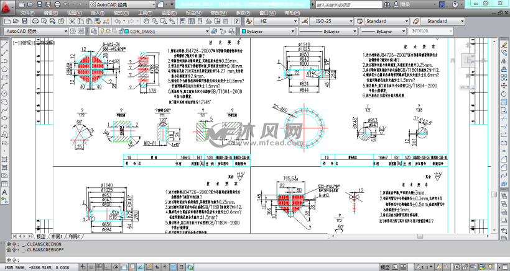Toggle Ortho mode in the status bar
510x271 pixels.
108,267
